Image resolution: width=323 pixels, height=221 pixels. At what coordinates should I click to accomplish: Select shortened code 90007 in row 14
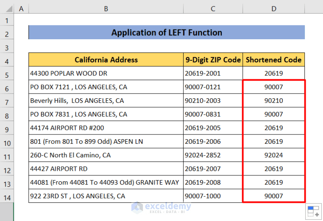point(274,196)
